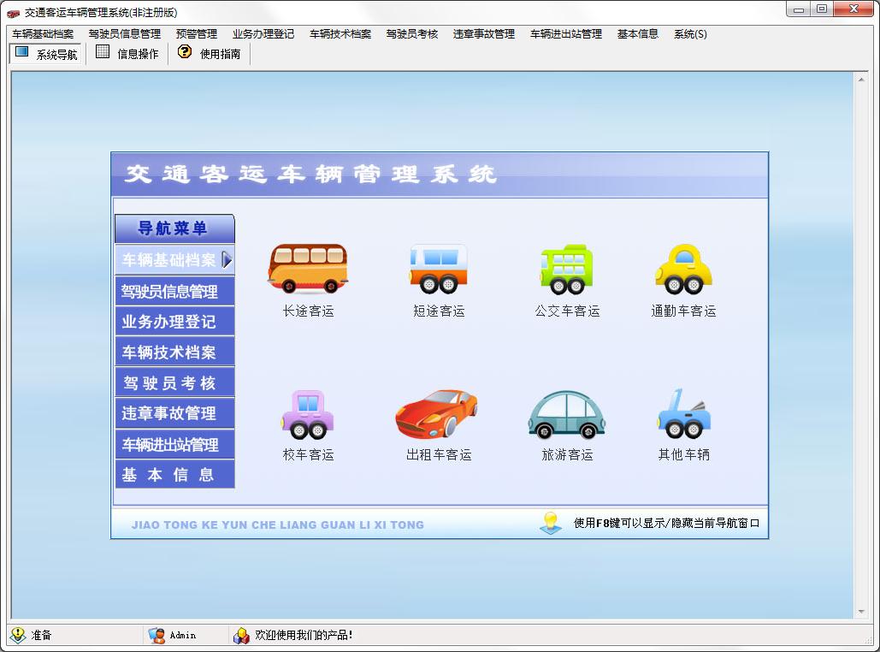Select 驾驶员信息管理 in navigation sidebar
This screenshot has width=880, height=652.
pos(174,291)
